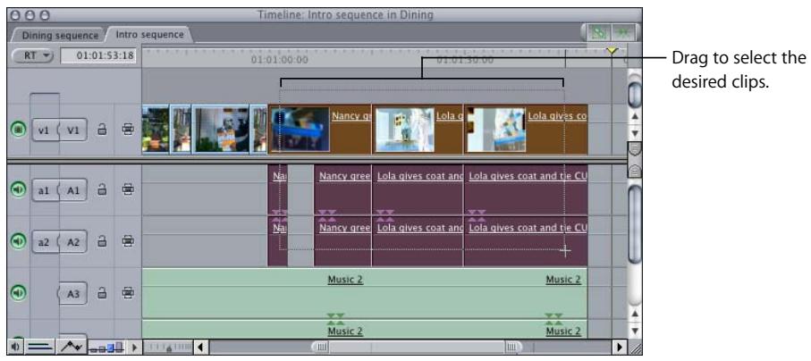Click the audio tracks scroll up arrow
811x361 pixels.
[x=635, y=314]
